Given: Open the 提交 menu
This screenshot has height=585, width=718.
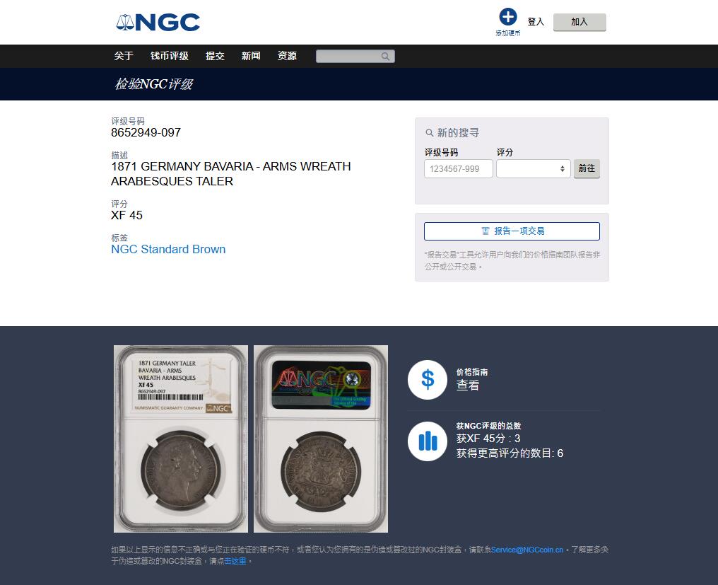Looking at the screenshot, I should 215,56.
